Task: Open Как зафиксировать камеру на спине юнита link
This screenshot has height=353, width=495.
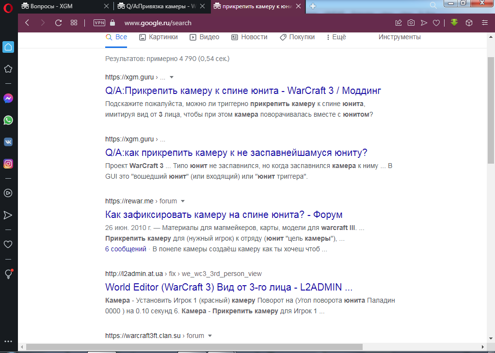Action: tap(224, 215)
